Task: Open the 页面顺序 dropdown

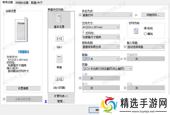Action: (146, 59)
